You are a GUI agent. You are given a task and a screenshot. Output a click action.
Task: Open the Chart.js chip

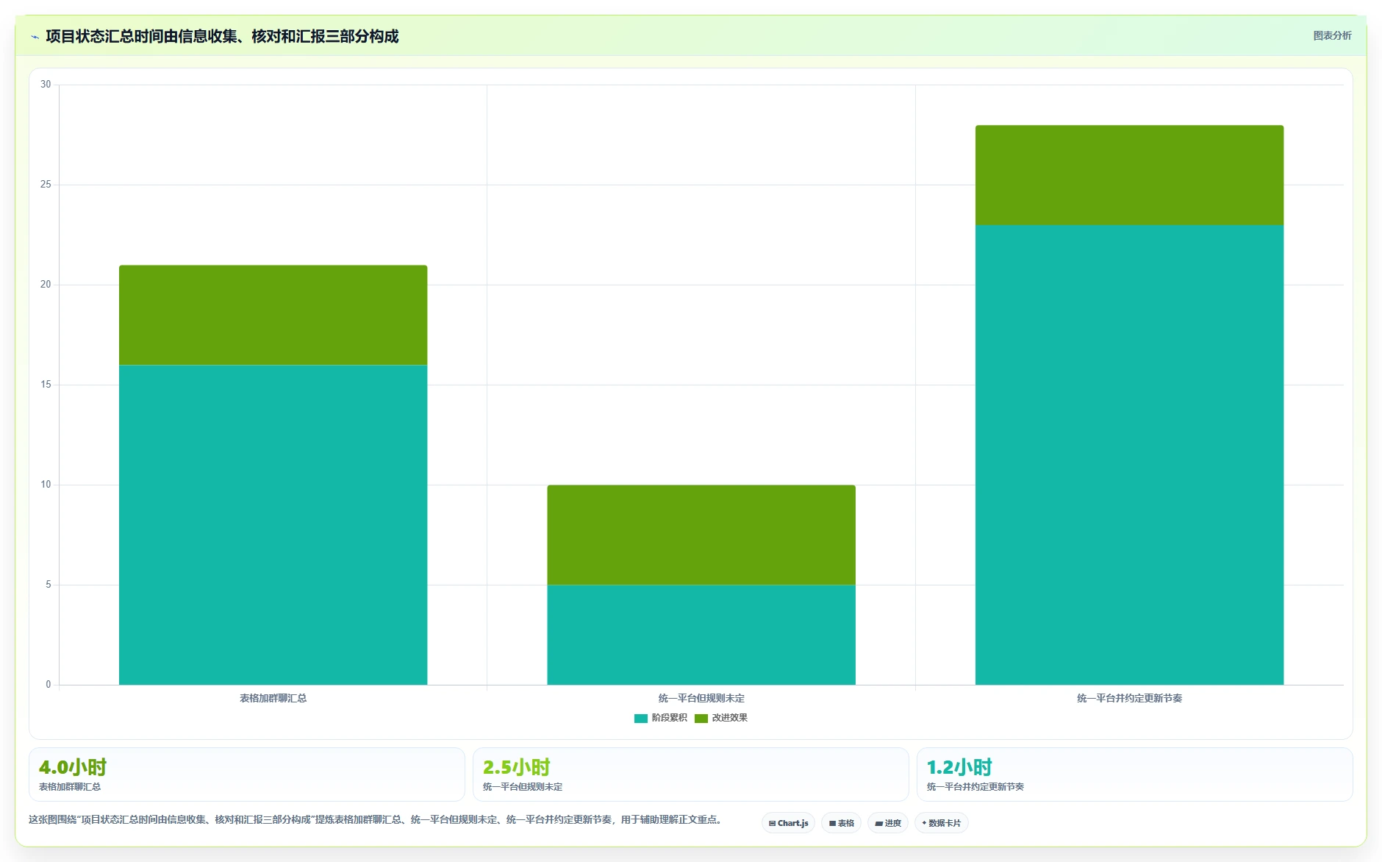tap(788, 823)
